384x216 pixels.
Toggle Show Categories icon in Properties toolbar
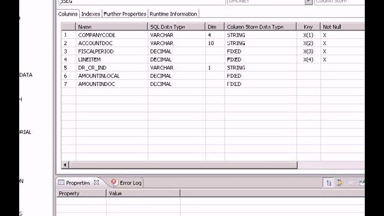click(x=329, y=182)
